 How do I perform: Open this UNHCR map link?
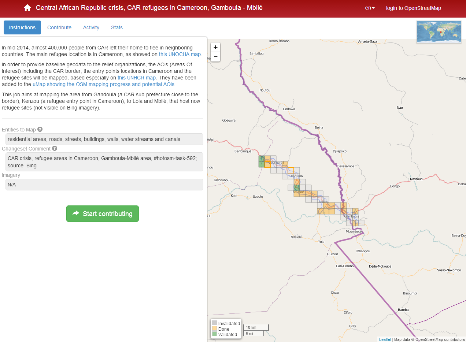[x=137, y=78]
